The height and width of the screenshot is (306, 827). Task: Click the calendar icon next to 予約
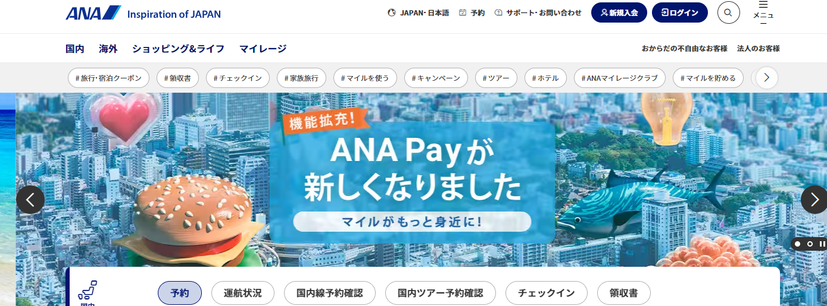click(x=463, y=12)
